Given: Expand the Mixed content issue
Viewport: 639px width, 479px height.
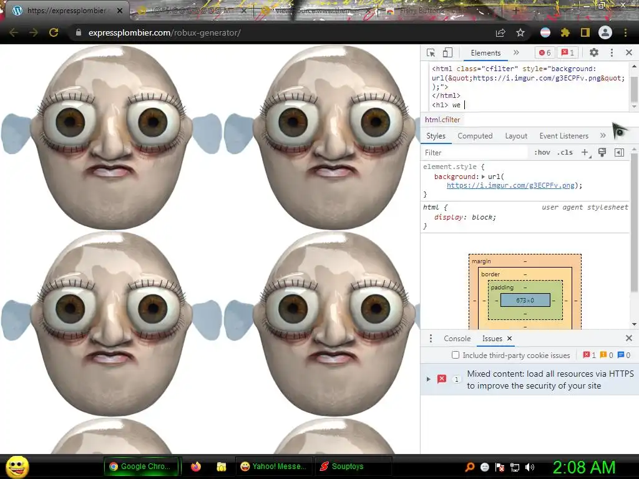Looking at the screenshot, I should [x=428, y=379].
